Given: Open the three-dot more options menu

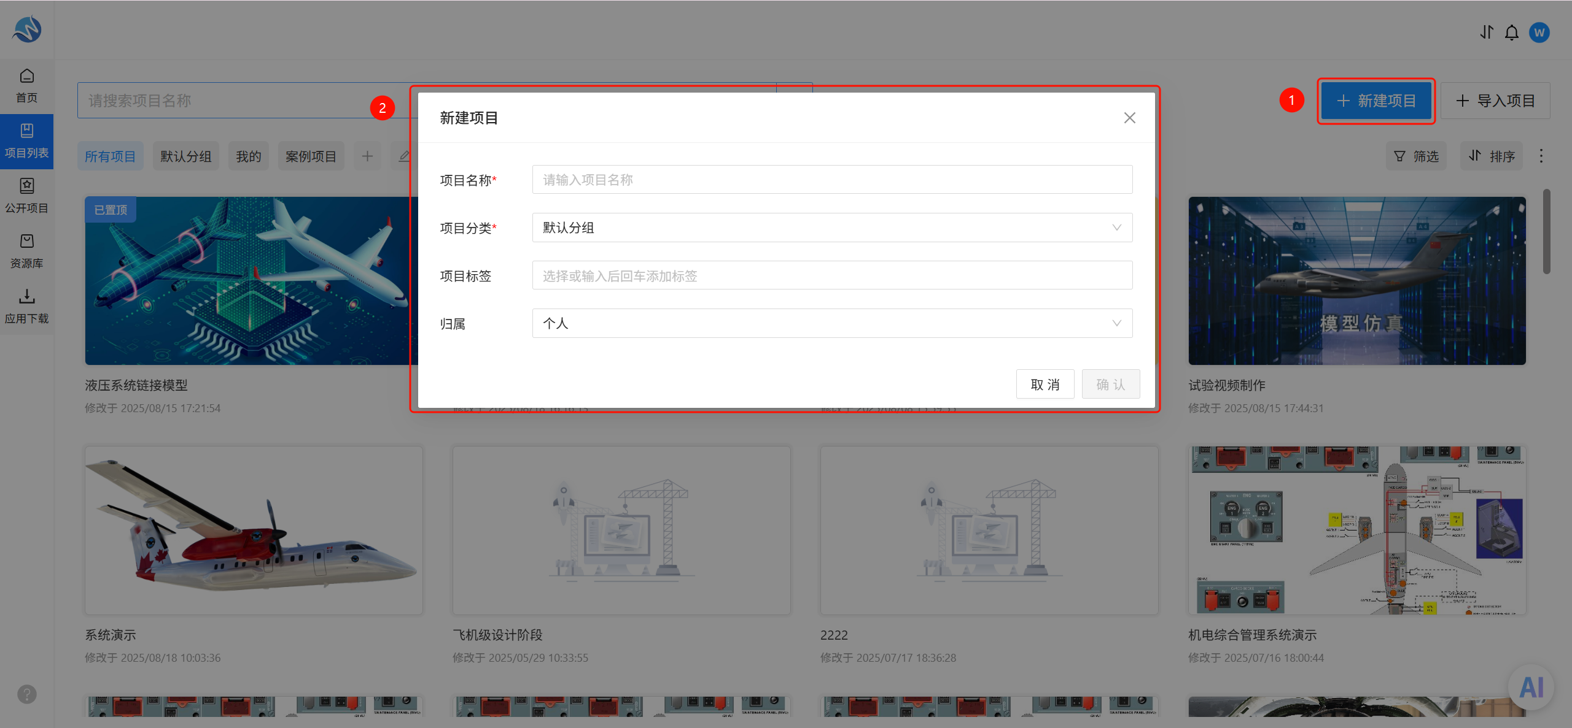Looking at the screenshot, I should [x=1541, y=156].
